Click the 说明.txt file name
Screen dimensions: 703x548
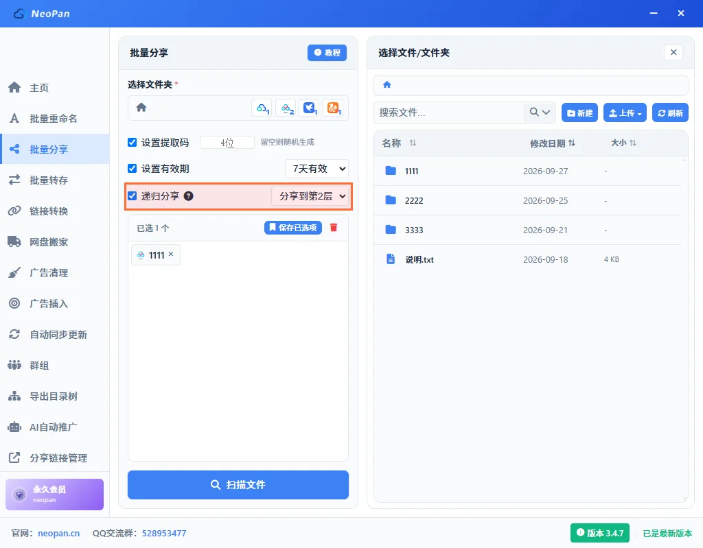[x=419, y=260]
